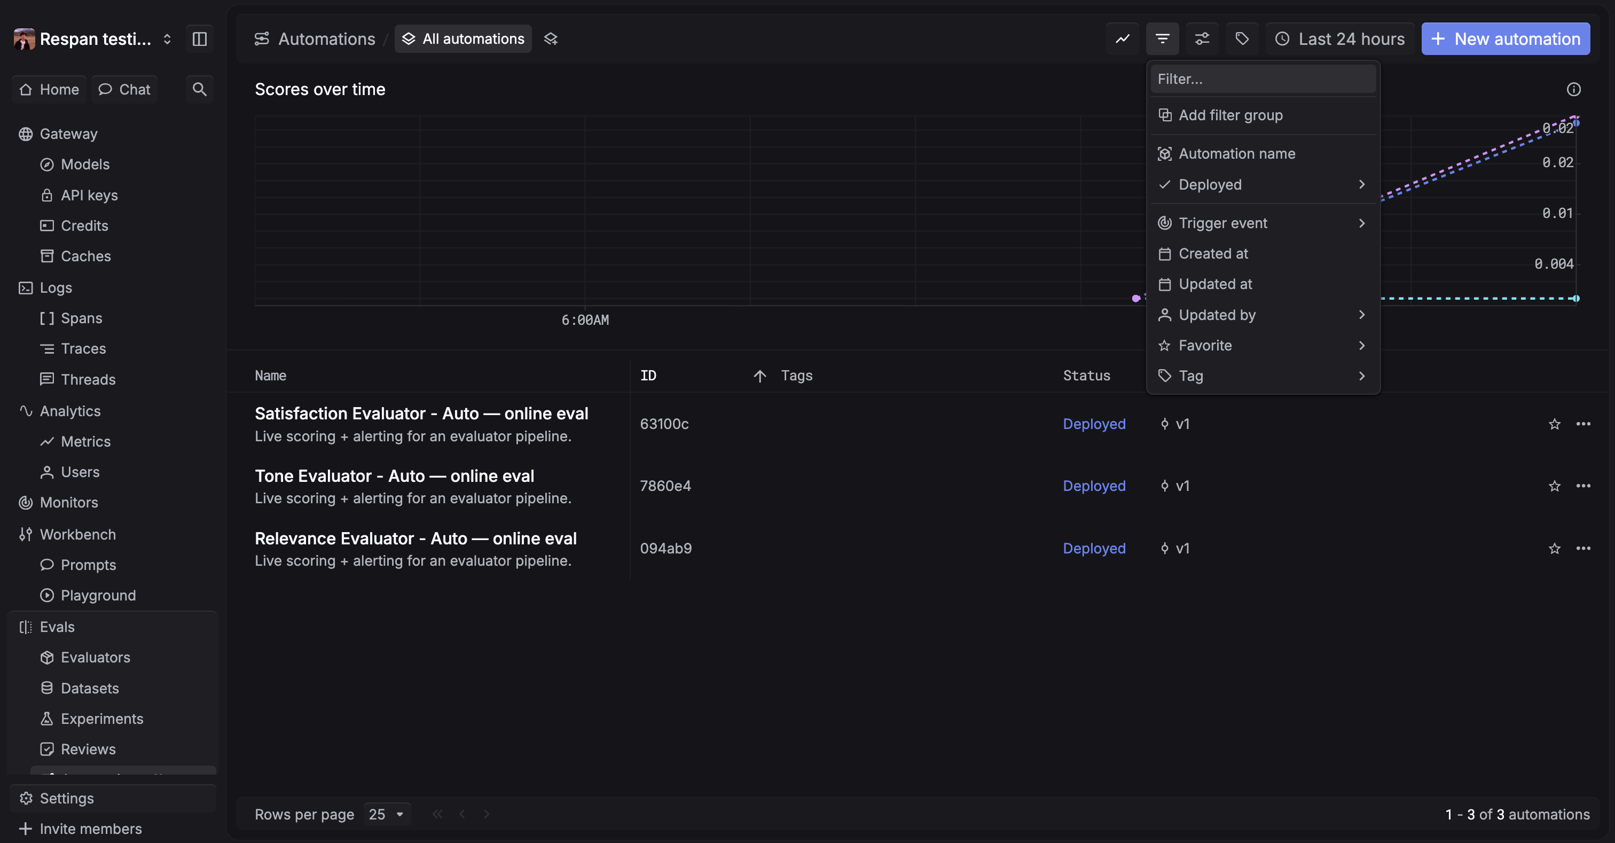Expand Favorite filter submenu
The image size is (1615, 843).
click(1263, 346)
